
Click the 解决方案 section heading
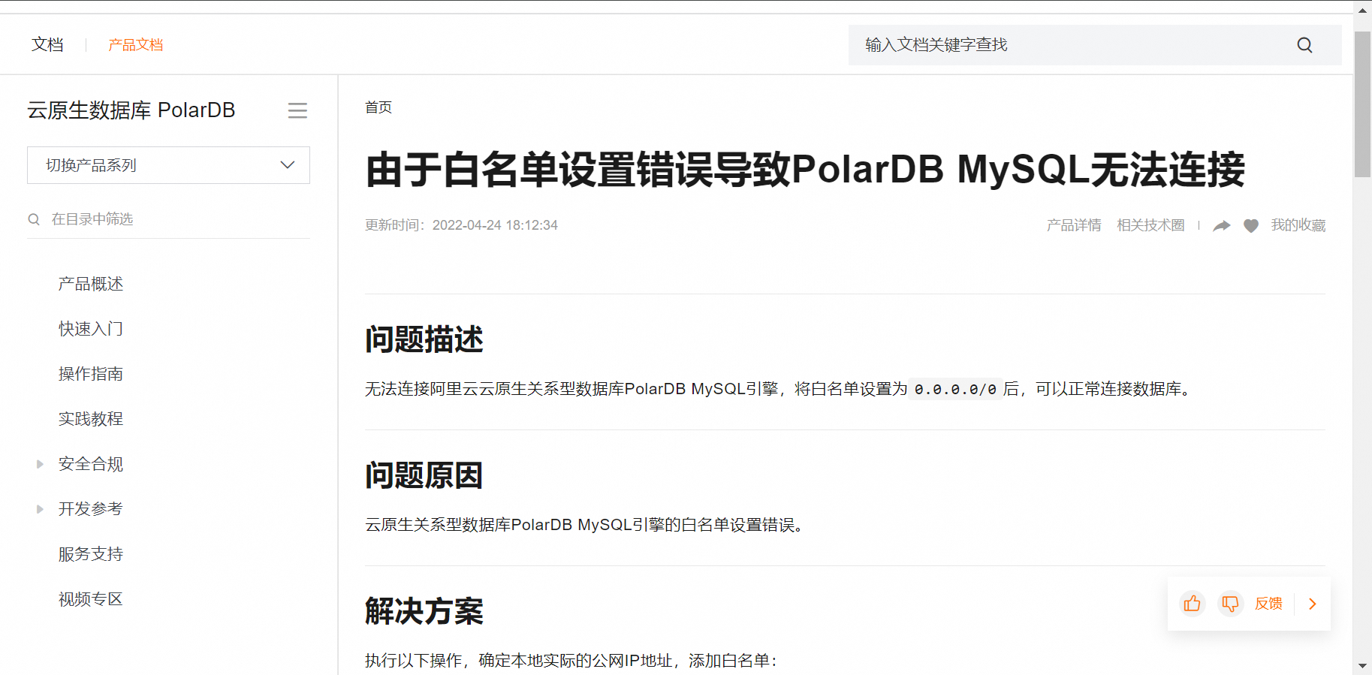click(424, 611)
